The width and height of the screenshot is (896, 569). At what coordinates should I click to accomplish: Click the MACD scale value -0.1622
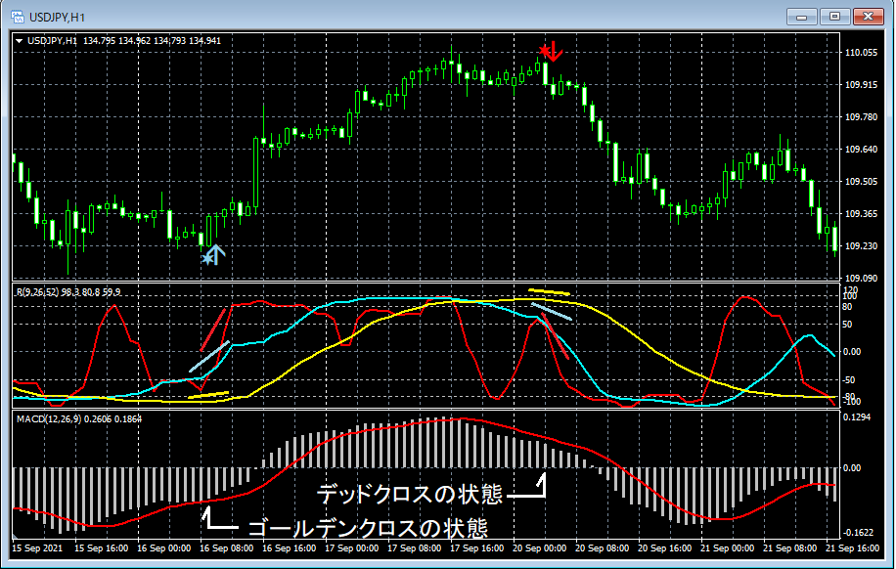[859, 533]
